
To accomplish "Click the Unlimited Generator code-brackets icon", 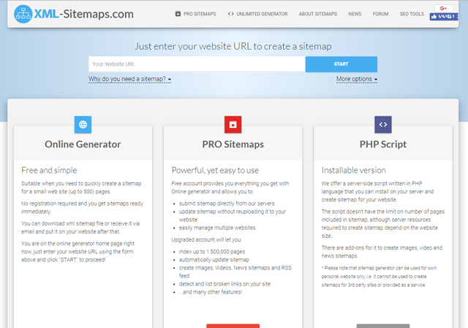I will [x=231, y=14].
